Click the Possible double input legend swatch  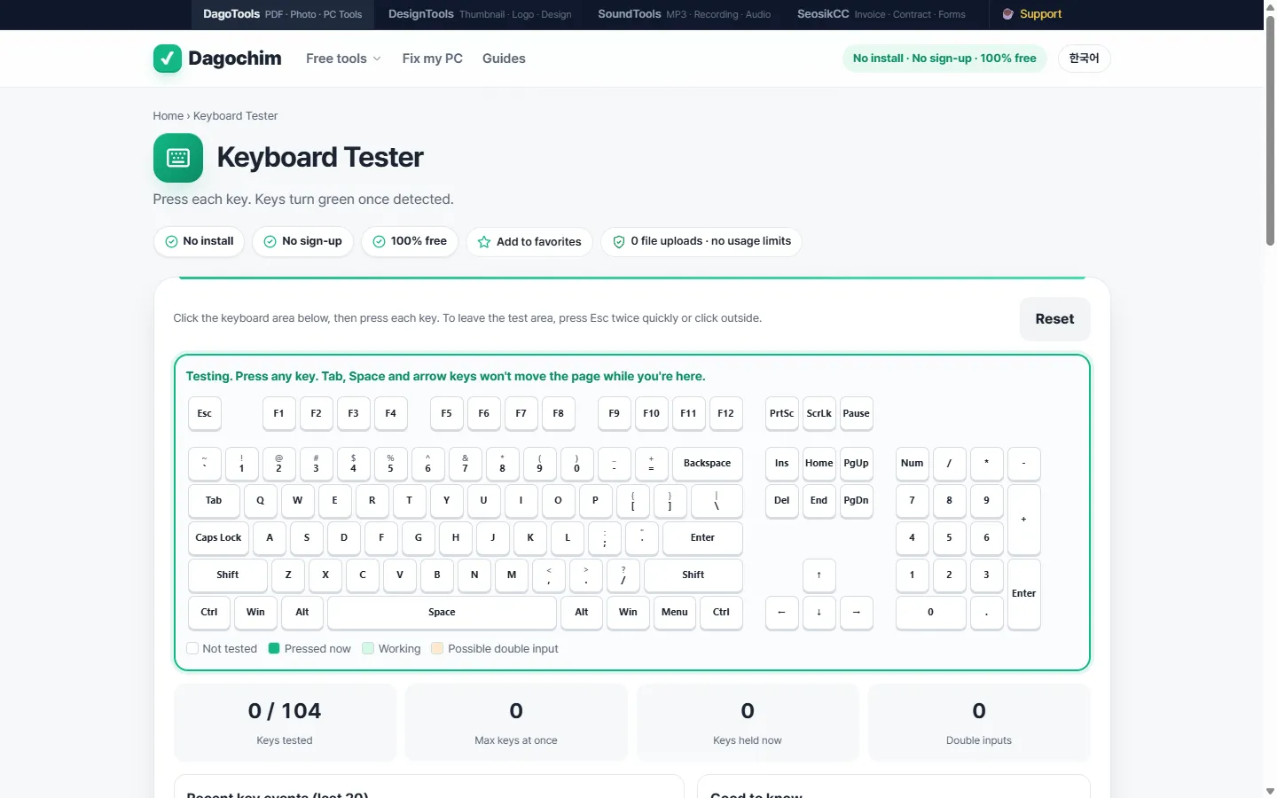click(436, 648)
